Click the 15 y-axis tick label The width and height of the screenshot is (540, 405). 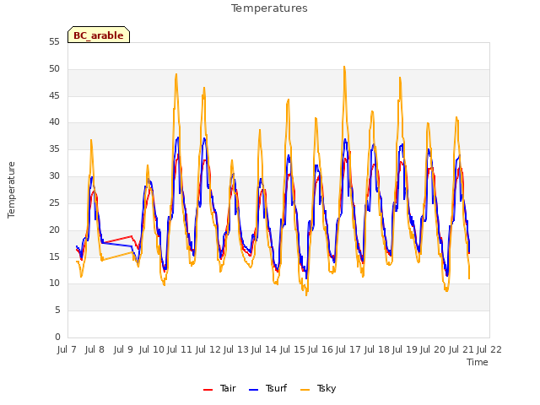click(54, 256)
